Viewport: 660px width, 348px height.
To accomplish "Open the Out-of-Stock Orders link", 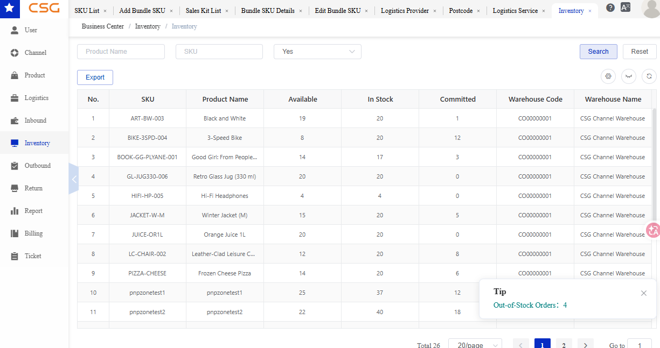I will [x=530, y=305].
